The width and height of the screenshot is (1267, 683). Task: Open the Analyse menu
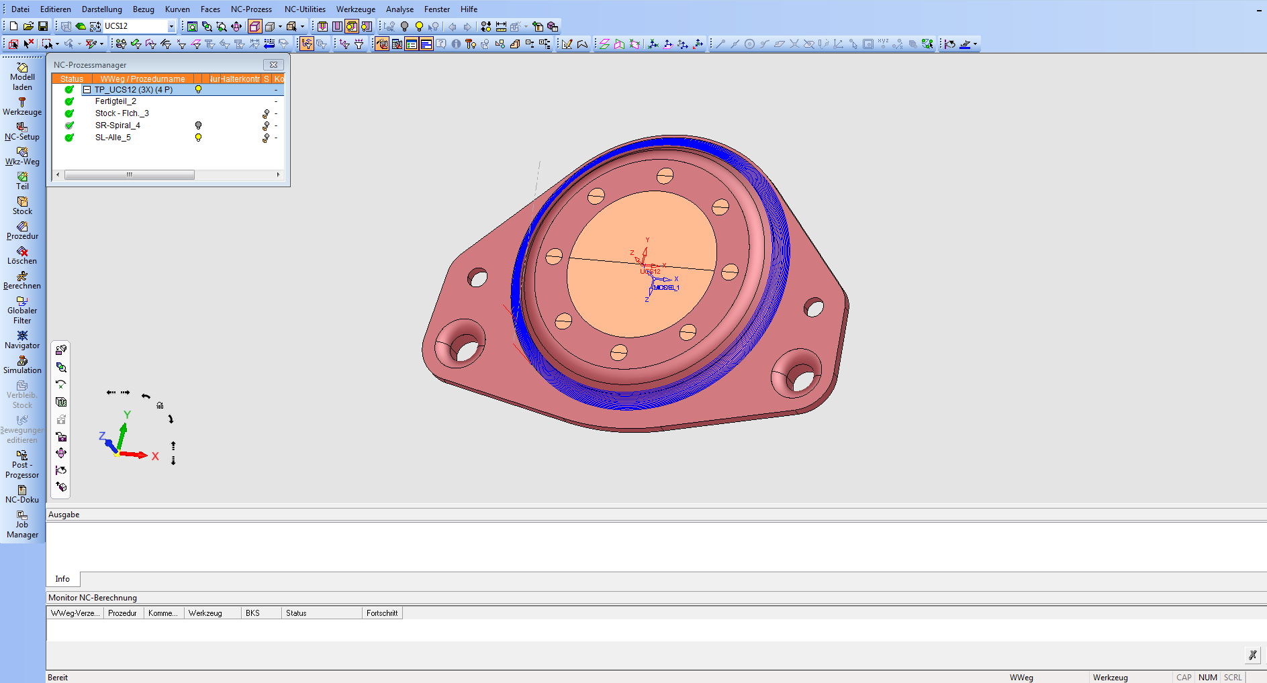400,9
